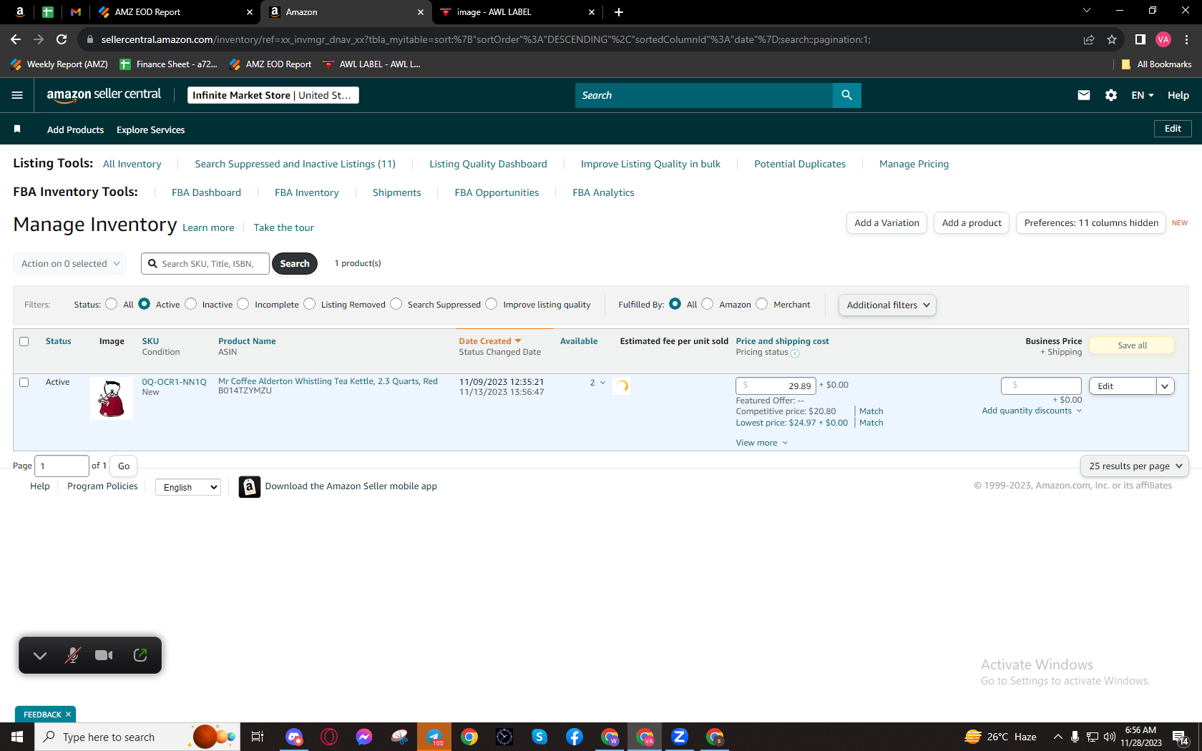Expand Add quantity discounts
The width and height of the screenshot is (1202, 751).
[1032, 411]
